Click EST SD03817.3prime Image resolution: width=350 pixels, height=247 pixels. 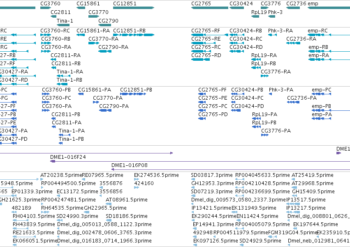[x=212, y=175]
